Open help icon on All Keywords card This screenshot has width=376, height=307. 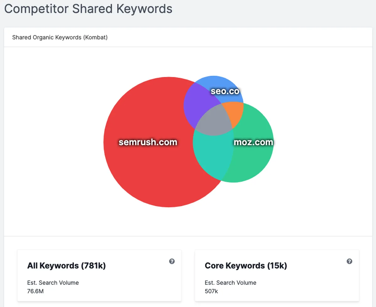172,261
